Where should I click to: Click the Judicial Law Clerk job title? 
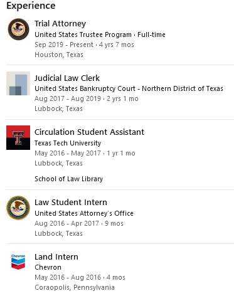pyautogui.click(x=67, y=78)
